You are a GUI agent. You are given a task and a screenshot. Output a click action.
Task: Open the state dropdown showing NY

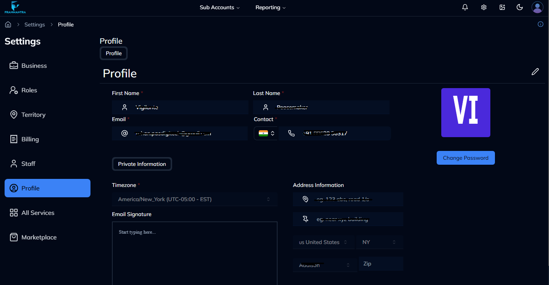[x=379, y=242]
